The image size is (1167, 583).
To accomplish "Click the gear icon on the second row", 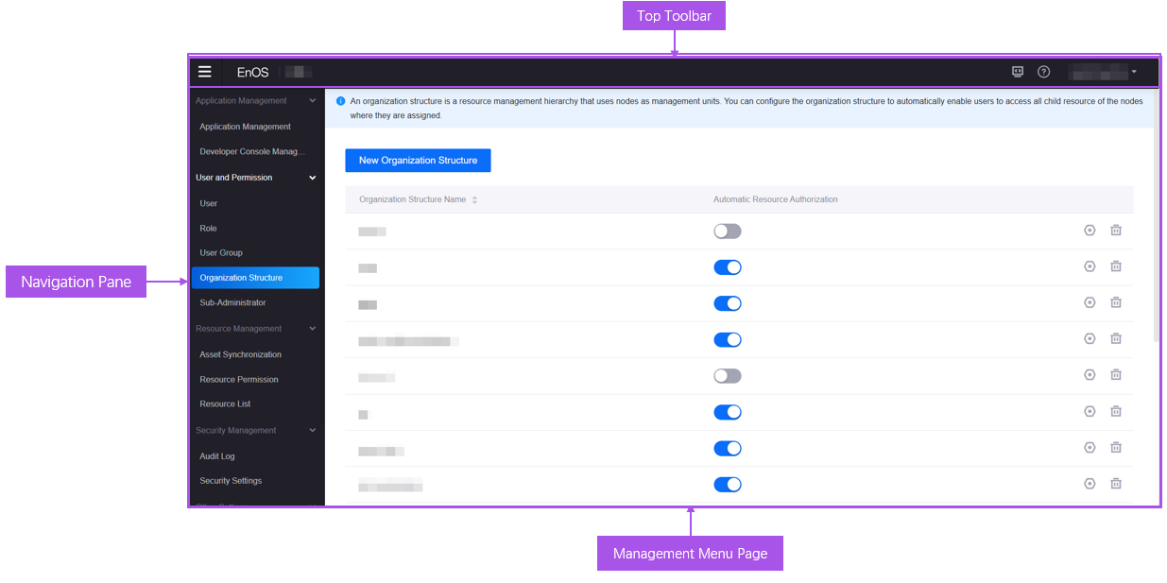I will tap(1090, 266).
